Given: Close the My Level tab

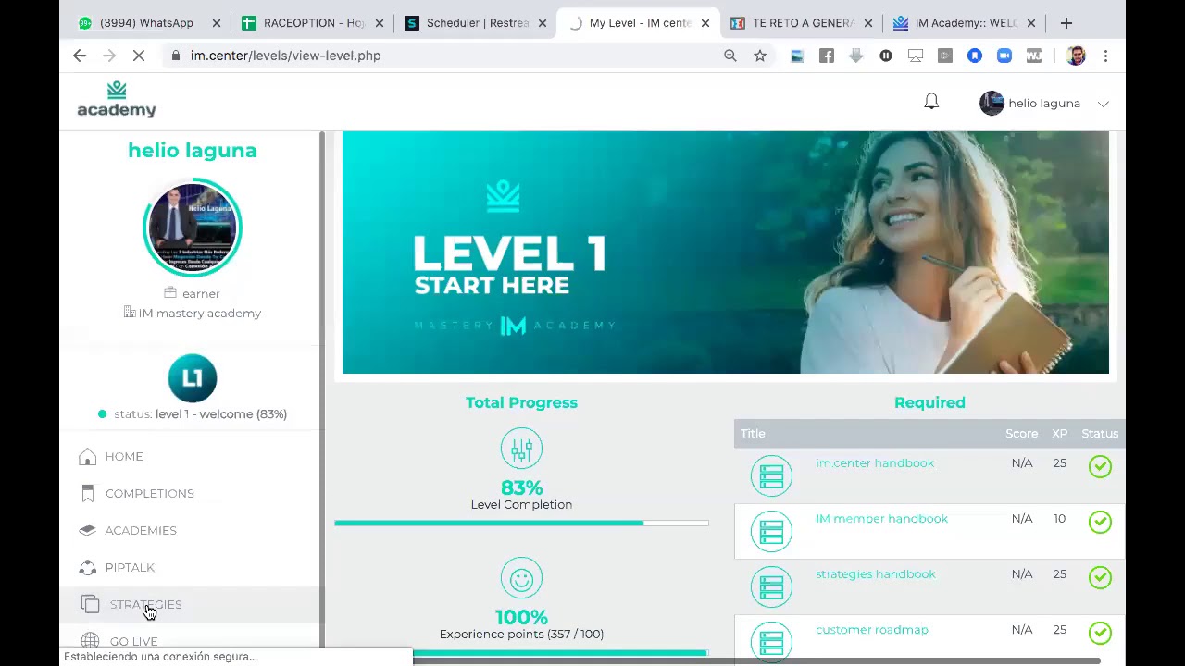Looking at the screenshot, I should (x=705, y=23).
